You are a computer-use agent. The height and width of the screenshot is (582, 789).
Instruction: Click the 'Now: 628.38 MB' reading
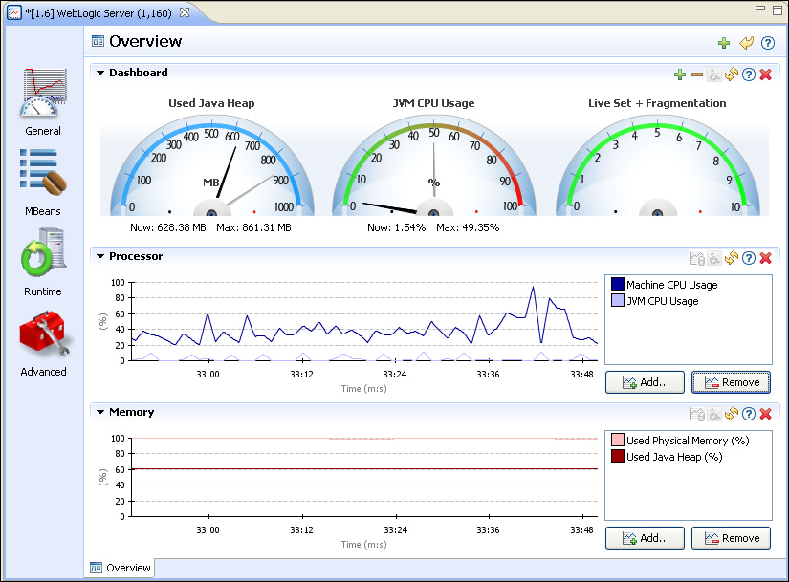(x=168, y=227)
